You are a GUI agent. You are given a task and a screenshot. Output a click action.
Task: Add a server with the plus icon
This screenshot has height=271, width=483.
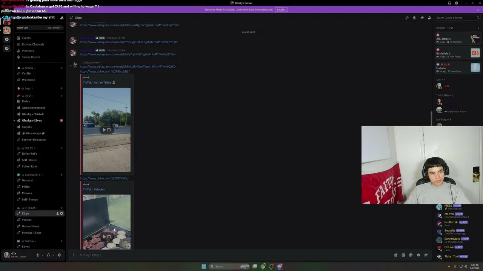point(7,39)
